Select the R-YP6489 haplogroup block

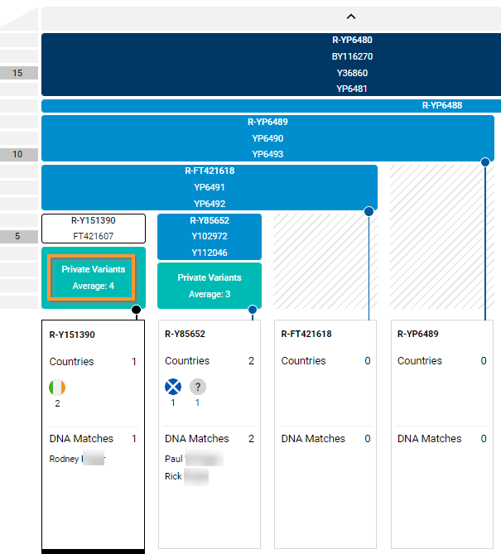pyautogui.click(x=267, y=137)
